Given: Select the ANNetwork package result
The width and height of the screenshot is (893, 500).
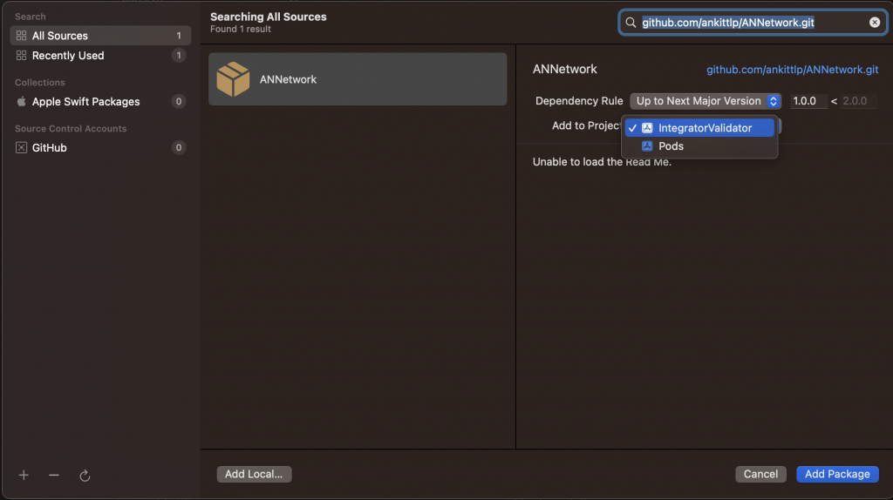Looking at the screenshot, I should coord(358,79).
